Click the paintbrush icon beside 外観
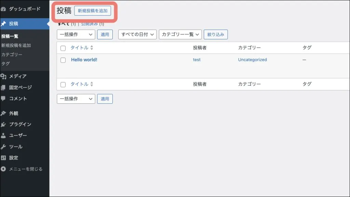 pyautogui.click(x=3, y=114)
